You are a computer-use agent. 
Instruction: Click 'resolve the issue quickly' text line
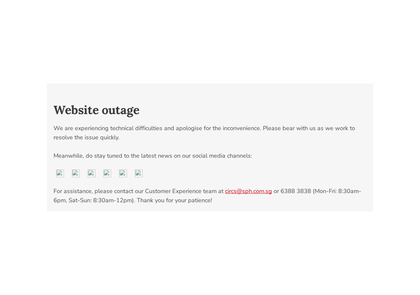(86, 137)
